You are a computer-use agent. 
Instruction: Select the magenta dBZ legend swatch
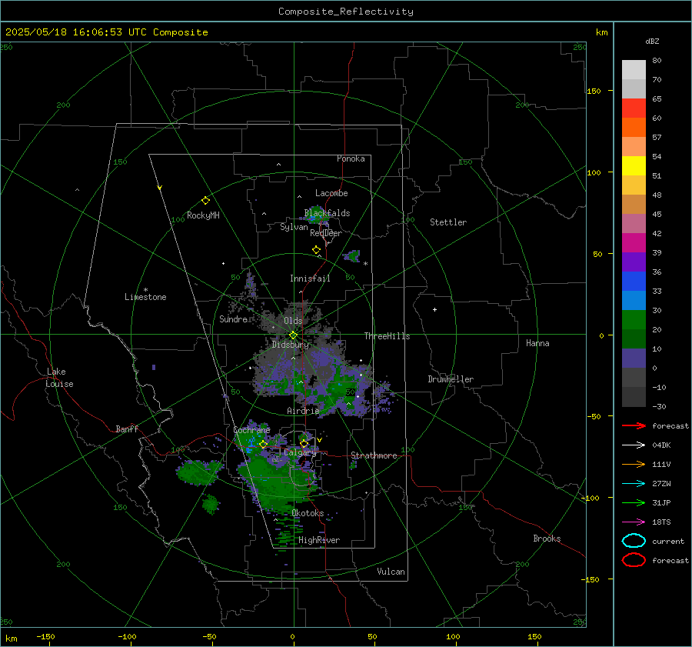[634, 243]
